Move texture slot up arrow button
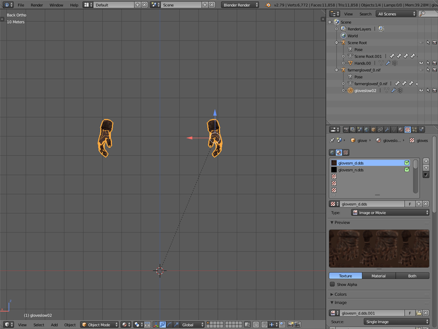 point(426,161)
